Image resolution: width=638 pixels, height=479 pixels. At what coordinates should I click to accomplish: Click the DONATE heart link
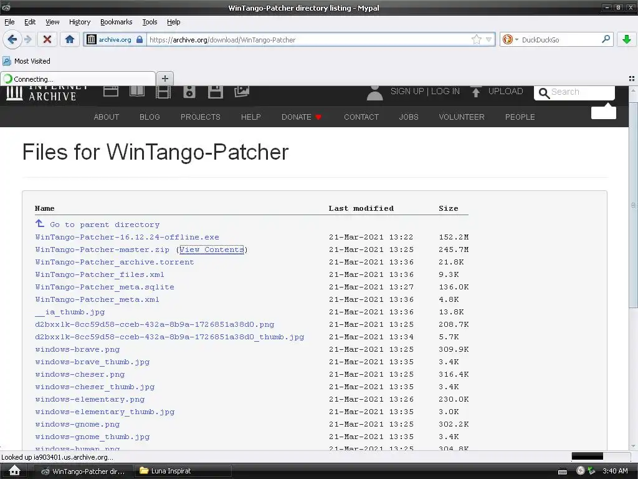[x=302, y=117]
